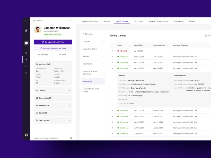Expand the Care Team (6) section
211x158 pixels.
pos(53,120)
